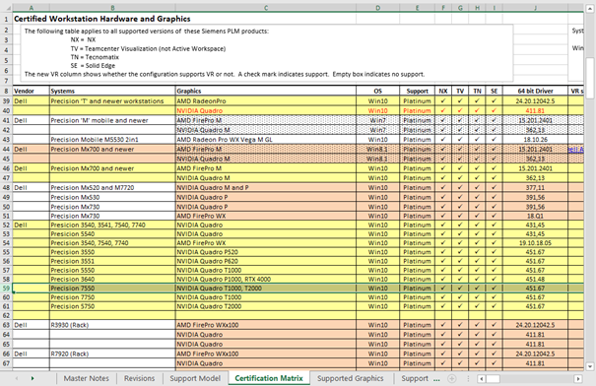Screen dimensions: 596x386
Task: Select column B header
Action: (112, 8)
